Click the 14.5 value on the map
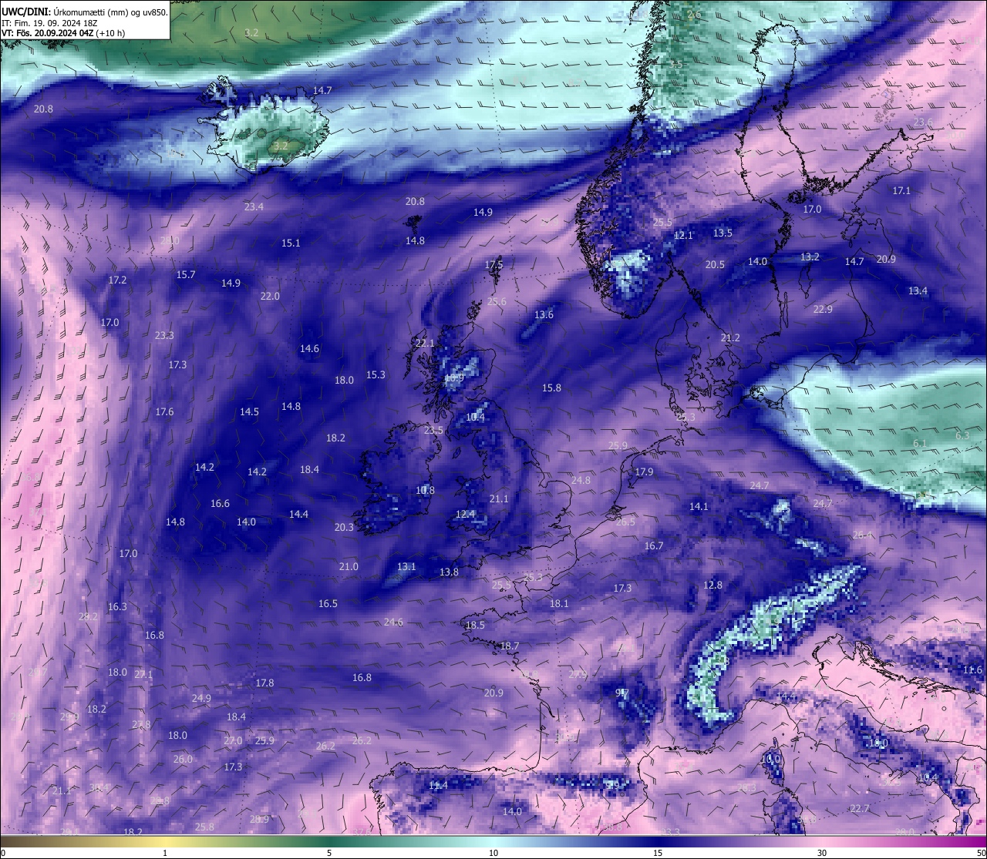The image size is (987, 859). [249, 411]
